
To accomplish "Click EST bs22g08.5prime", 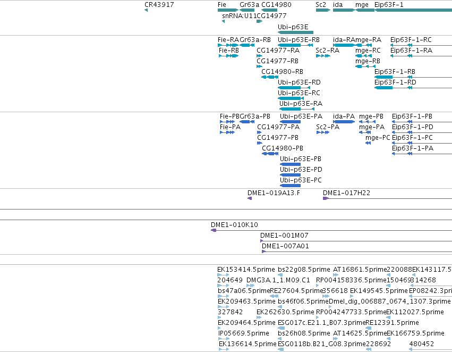I will coord(280,275).
